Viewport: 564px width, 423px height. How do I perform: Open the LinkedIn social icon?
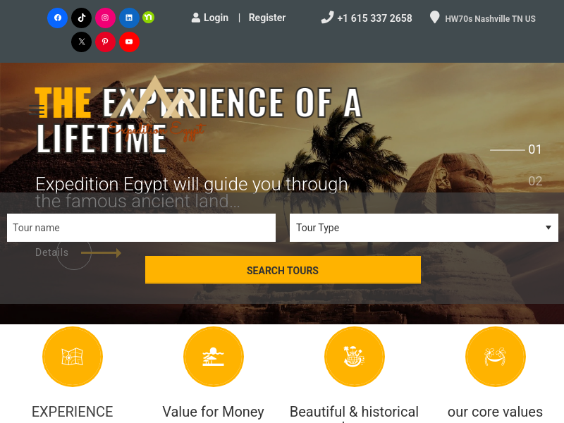pyautogui.click(x=129, y=18)
